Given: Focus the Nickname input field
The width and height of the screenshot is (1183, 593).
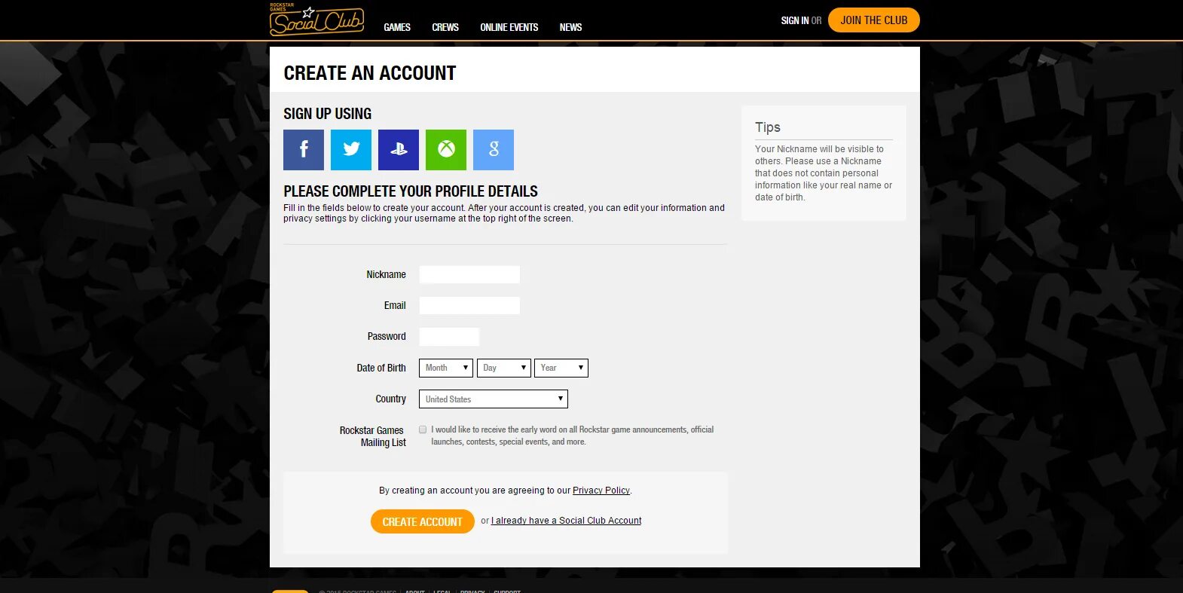Looking at the screenshot, I should point(469,274).
